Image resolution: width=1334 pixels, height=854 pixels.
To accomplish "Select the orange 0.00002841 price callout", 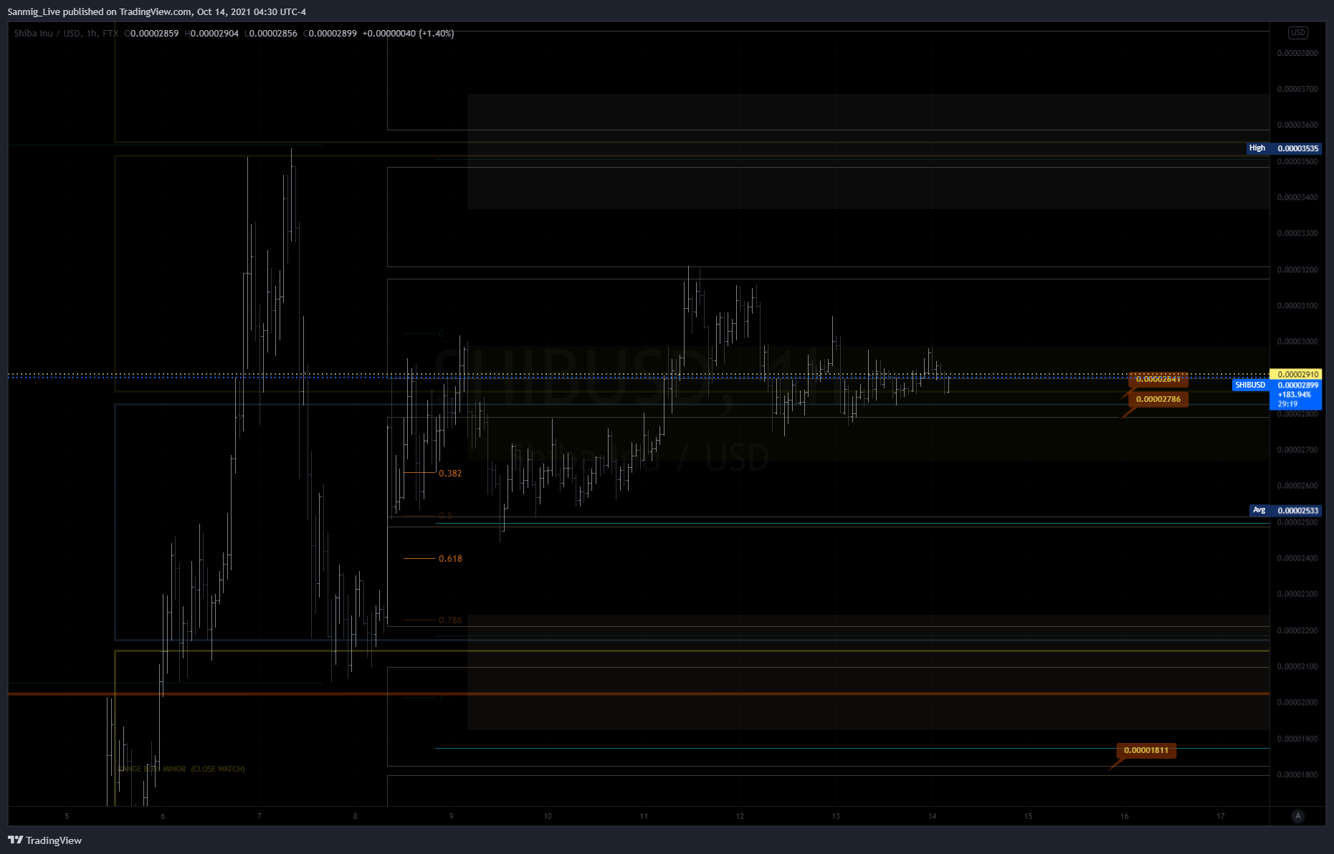I will click(1158, 379).
